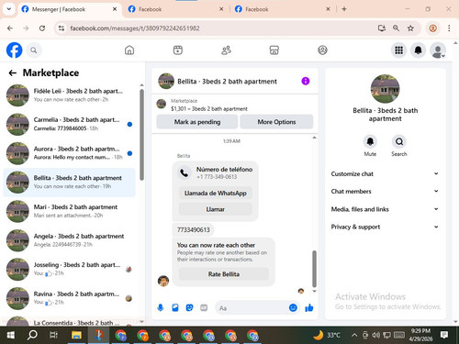Switch to the Messenger | Facebook tab
The width and height of the screenshot is (459, 344).
pos(69,9)
